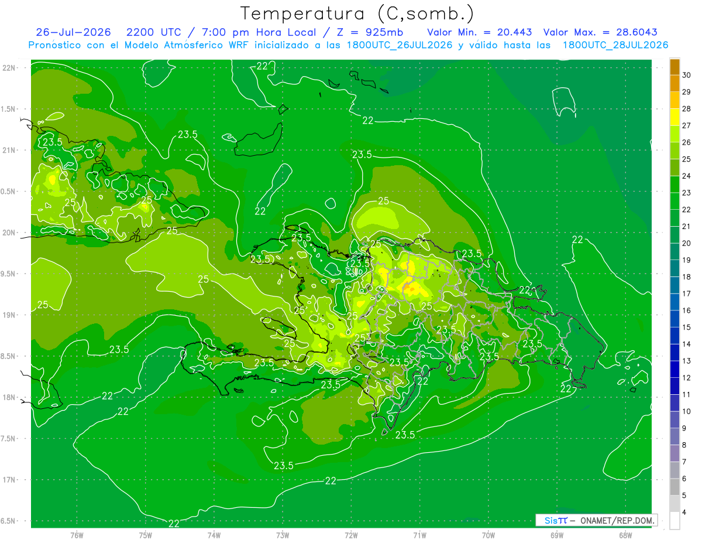702x543 pixels.
Task: Click the purple legend swatch between 7 and 8
Action: 675,453
